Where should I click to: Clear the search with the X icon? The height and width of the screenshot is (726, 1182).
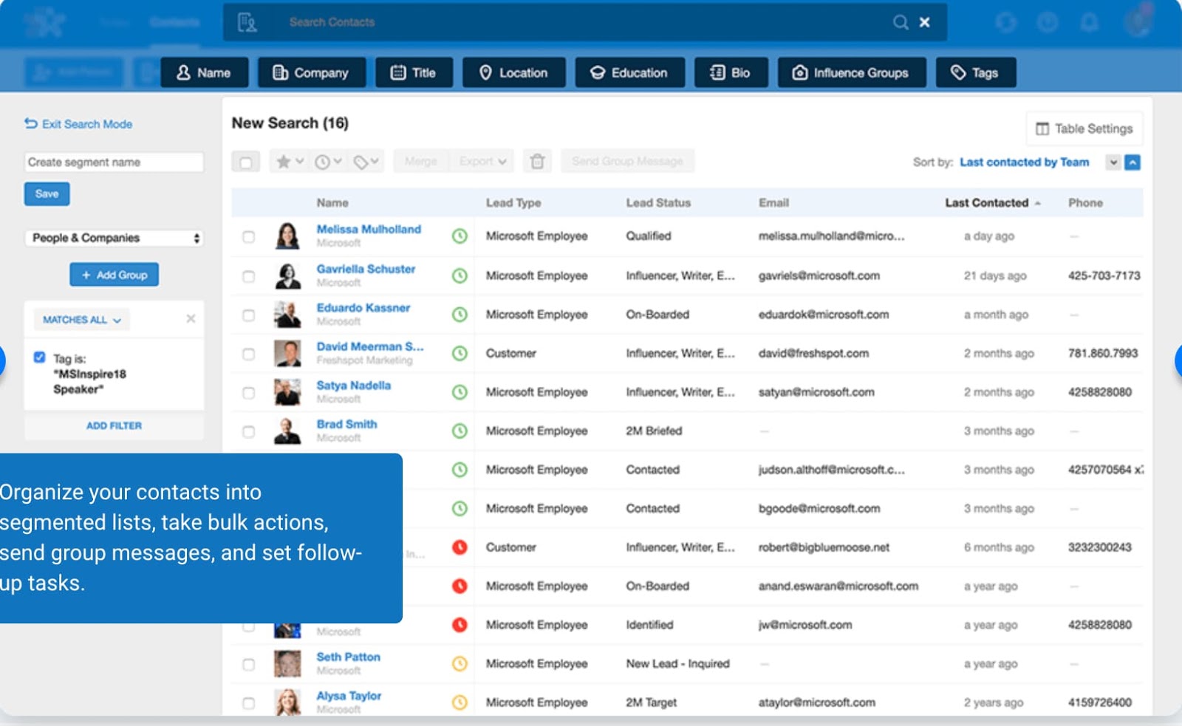924,22
